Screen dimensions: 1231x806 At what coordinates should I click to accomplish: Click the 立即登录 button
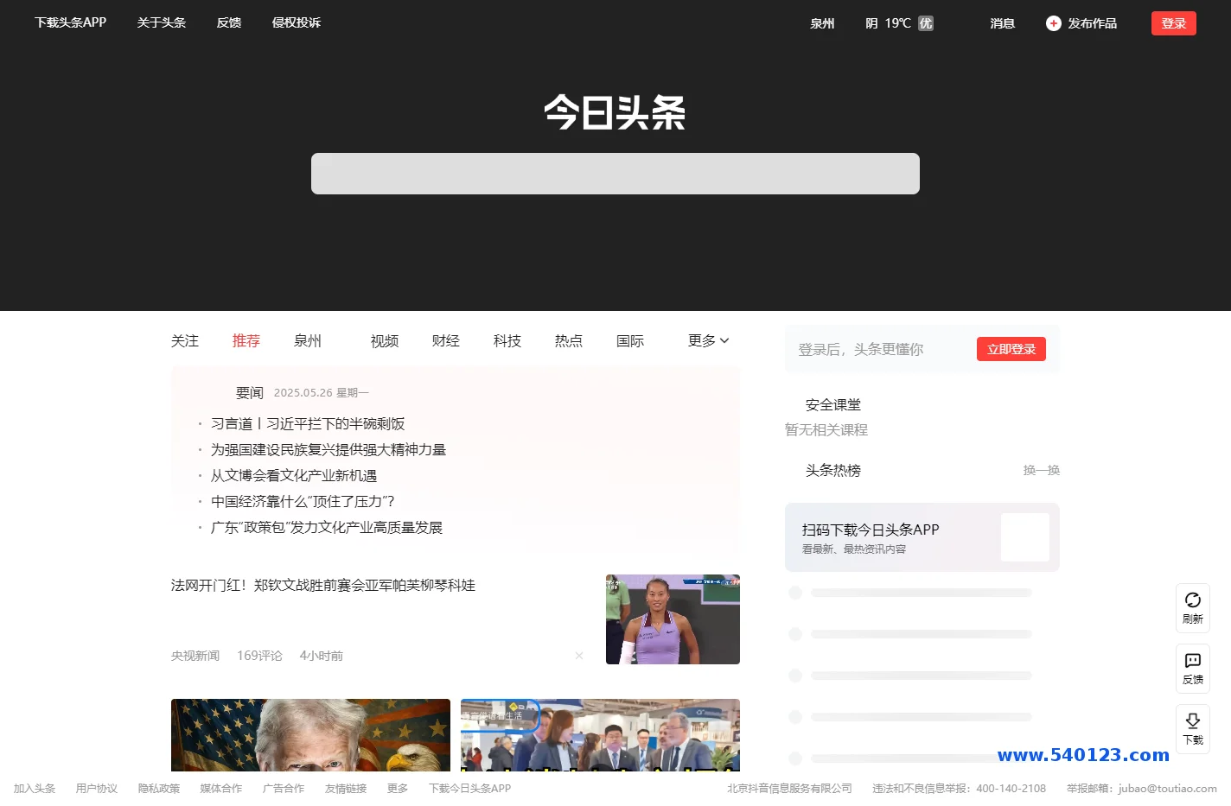coord(1011,349)
